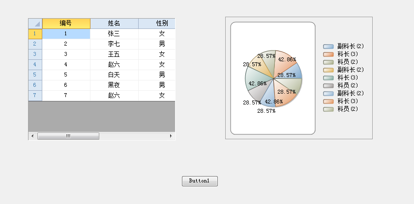Click the gray 科员 legend swatch
This screenshot has height=204, width=414.
328,85
